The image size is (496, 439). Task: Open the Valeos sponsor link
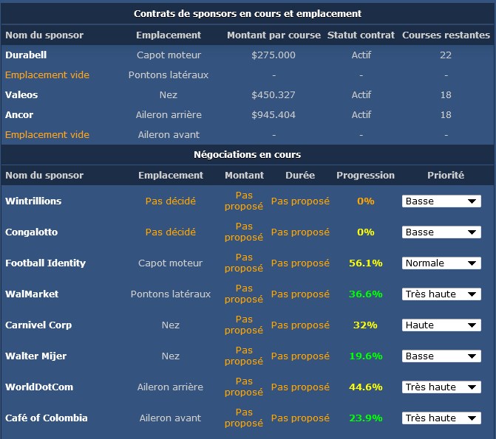point(21,94)
